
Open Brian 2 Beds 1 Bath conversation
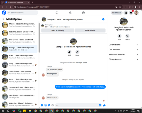pyautogui.click(x=19, y=81)
